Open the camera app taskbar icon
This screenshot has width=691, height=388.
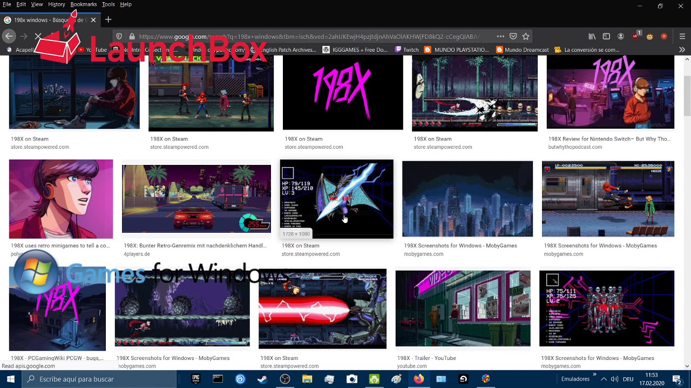[x=352, y=379]
